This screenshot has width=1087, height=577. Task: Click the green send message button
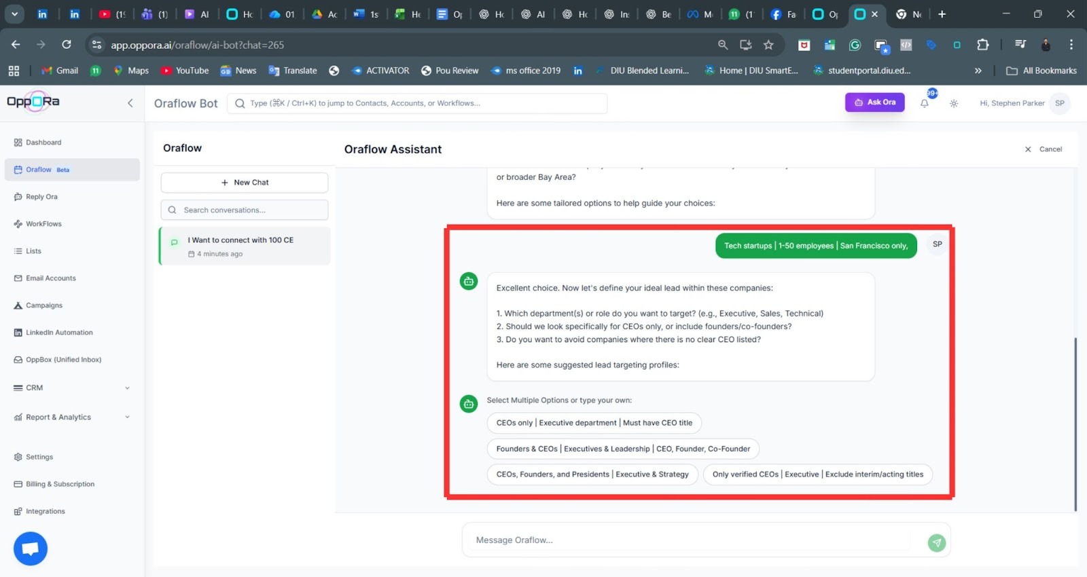click(936, 542)
